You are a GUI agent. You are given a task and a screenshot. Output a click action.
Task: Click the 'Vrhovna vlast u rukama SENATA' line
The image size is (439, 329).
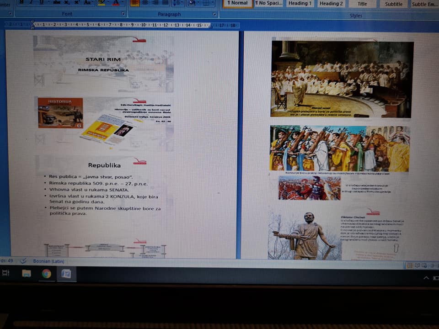[89, 190]
